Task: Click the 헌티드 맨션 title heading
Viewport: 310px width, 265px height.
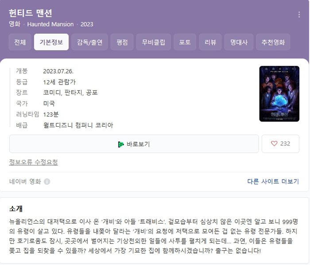Action: tap(31, 13)
